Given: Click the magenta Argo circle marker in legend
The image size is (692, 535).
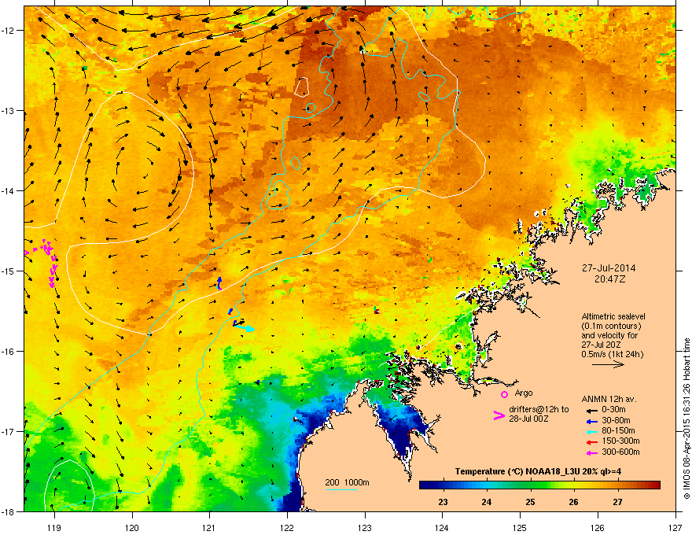Looking at the screenshot, I should (x=504, y=394).
